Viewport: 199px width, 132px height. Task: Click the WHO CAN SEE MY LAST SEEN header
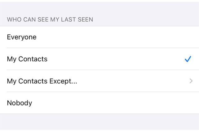click(x=50, y=20)
